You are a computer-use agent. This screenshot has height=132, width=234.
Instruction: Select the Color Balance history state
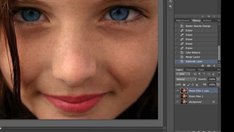pyautogui.click(x=193, y=53)
